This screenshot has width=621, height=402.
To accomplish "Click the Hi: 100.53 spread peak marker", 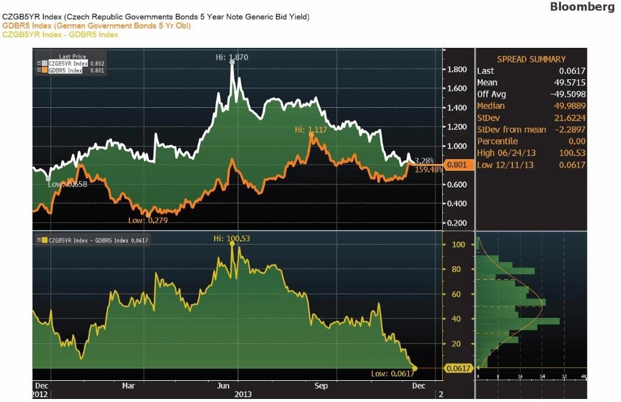I will pos(232,244).
